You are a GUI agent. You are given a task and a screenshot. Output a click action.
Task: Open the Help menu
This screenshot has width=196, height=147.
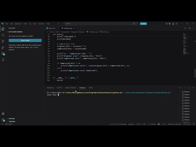[48, 24]
